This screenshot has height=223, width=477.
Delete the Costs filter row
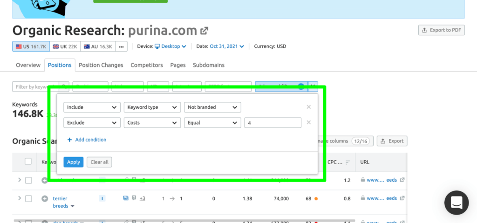pos(308,123)
